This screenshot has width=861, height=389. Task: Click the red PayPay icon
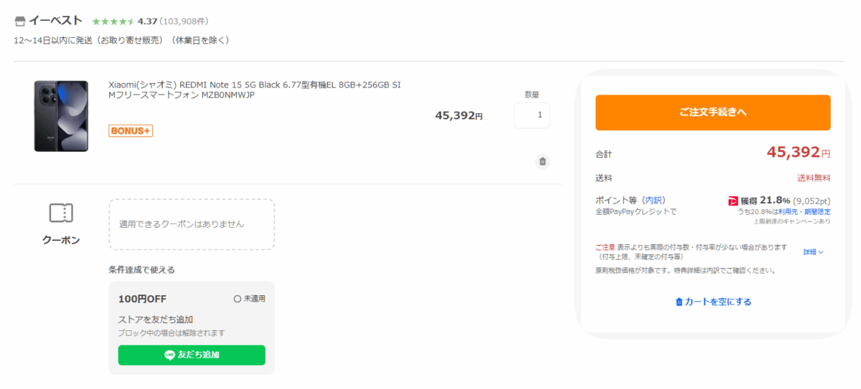click(733, 201)
